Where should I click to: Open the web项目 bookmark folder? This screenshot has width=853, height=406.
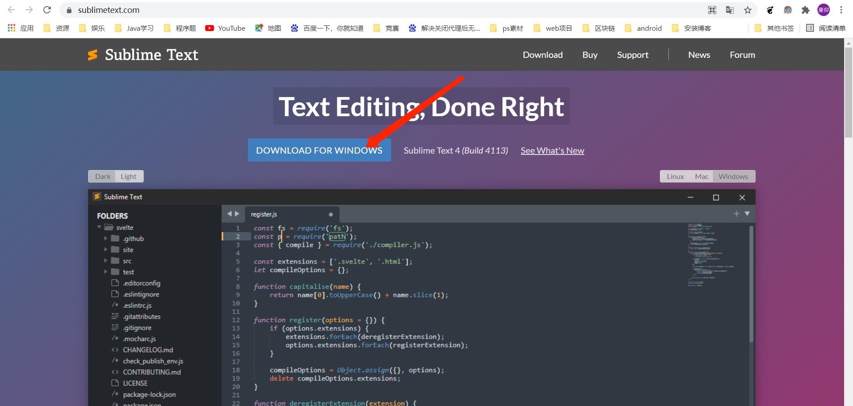click(553, 28)
